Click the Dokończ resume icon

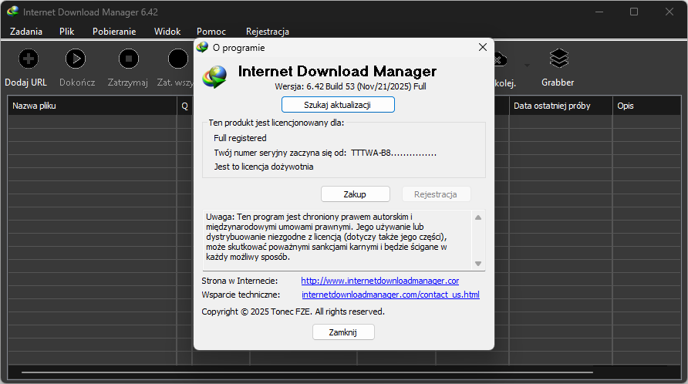76,59
